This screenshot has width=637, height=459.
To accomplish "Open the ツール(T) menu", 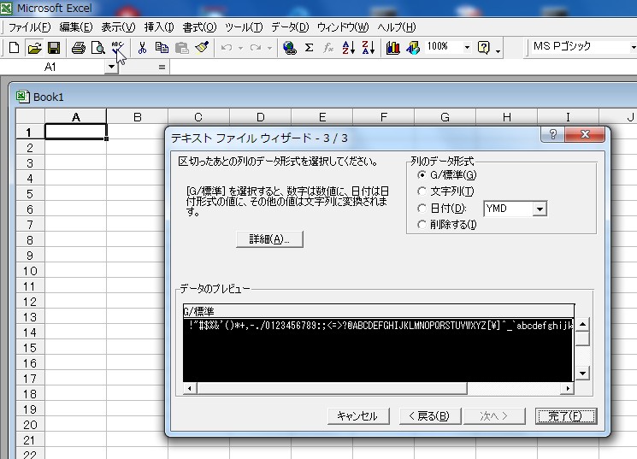I will (244, 27).
